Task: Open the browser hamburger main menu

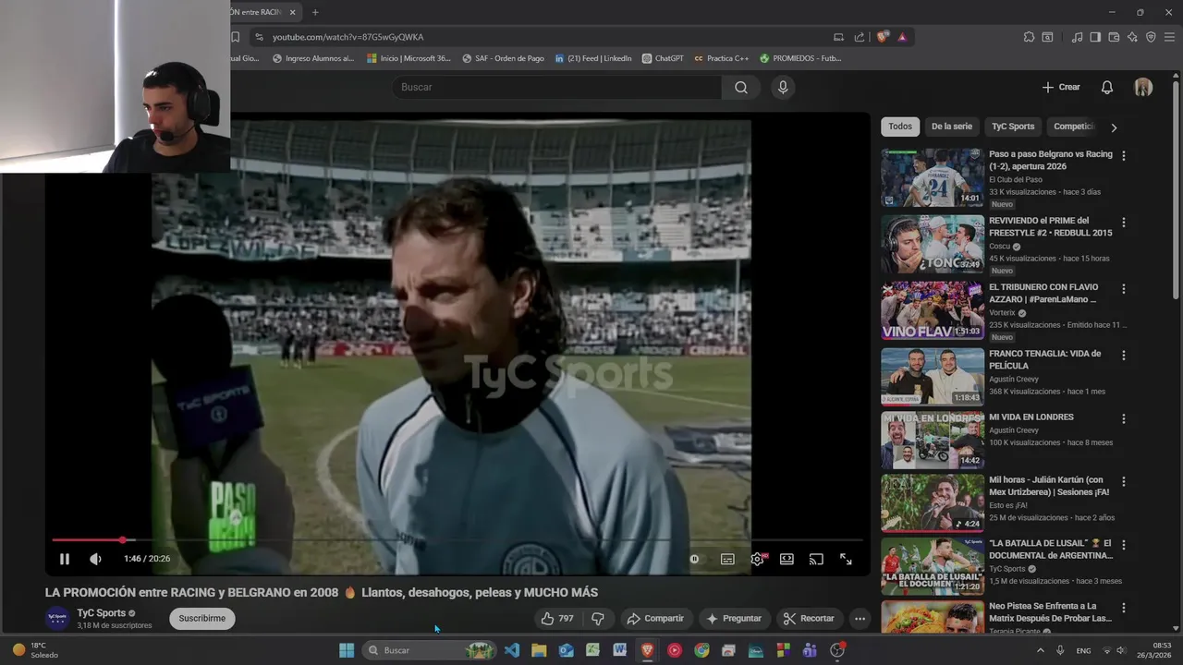Action: [1169, 37]
